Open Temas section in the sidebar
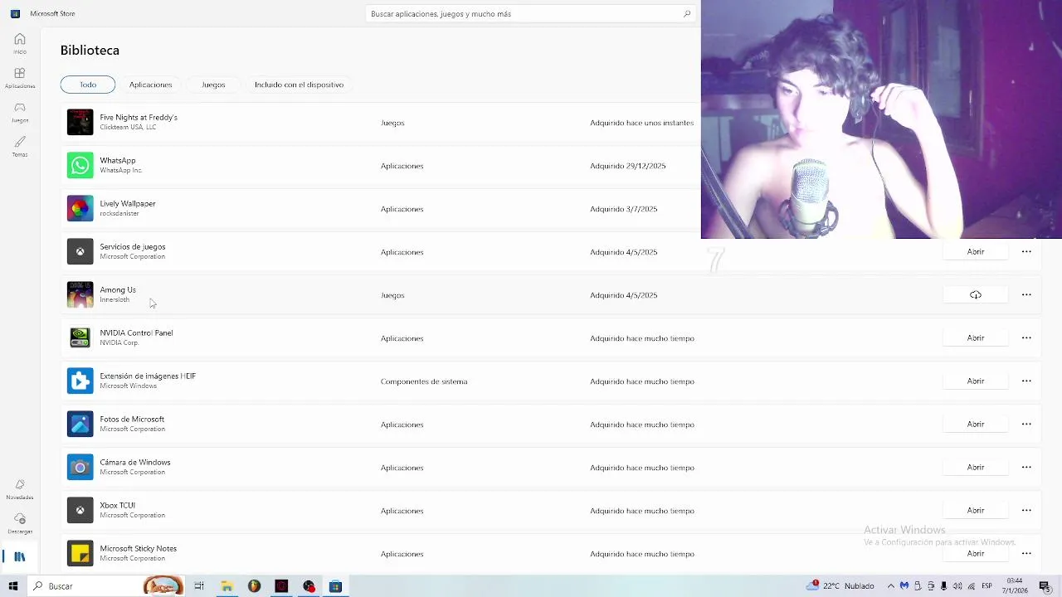This screenshot has height=597, width=1062. click(20, 146)
